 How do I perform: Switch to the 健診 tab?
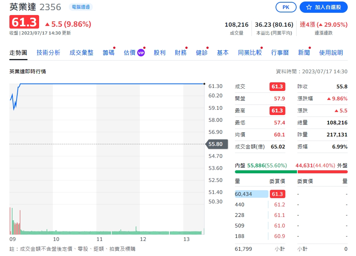point(201,53)
